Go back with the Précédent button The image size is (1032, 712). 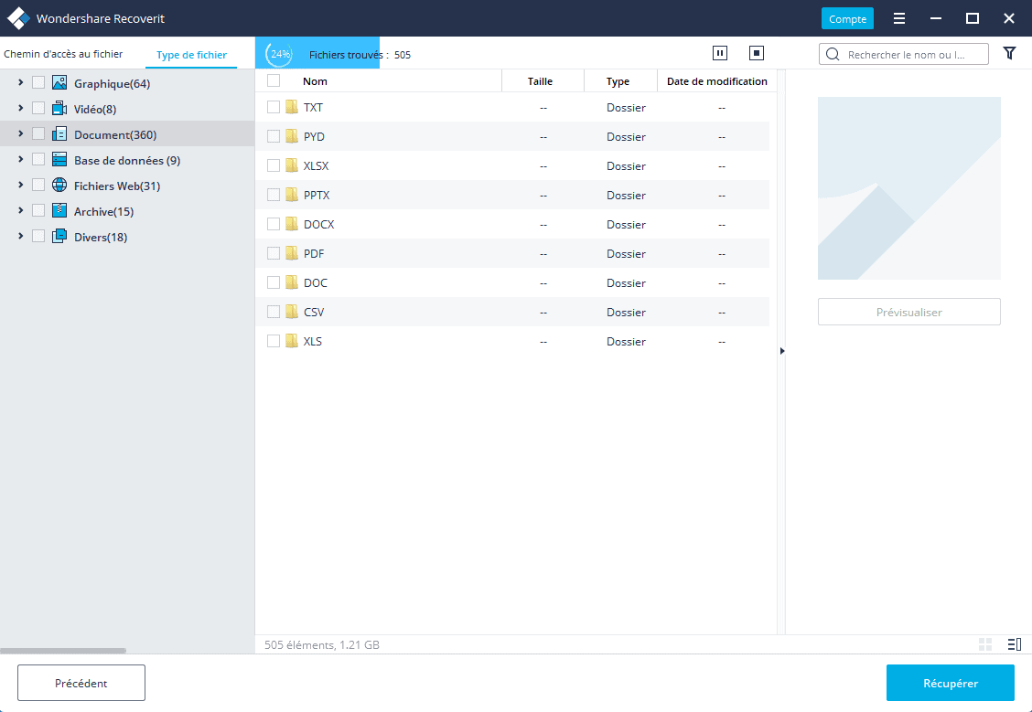[81, 683]
